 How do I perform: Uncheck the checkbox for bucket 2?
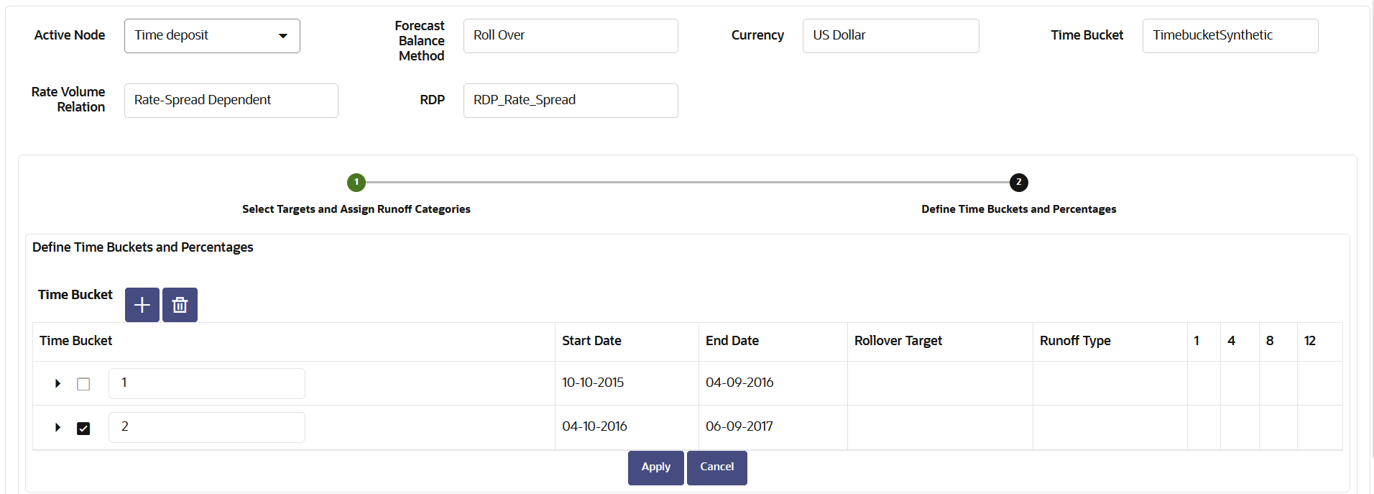(83, 429)
